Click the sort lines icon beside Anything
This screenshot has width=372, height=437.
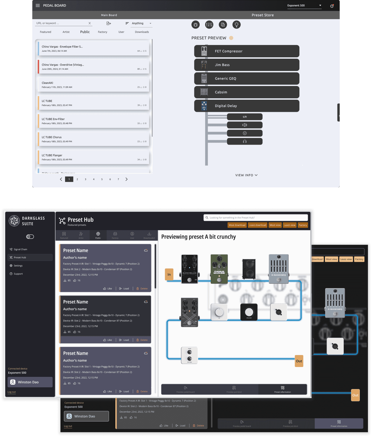(127, 23)
